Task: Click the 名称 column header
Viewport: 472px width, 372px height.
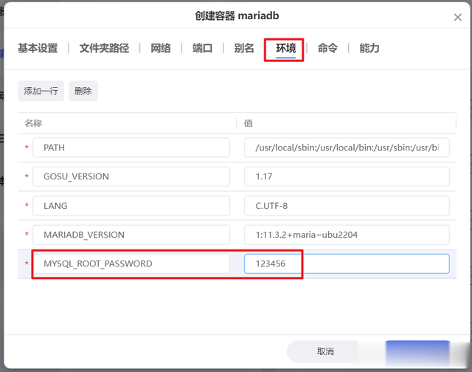Action: (33, 123)
